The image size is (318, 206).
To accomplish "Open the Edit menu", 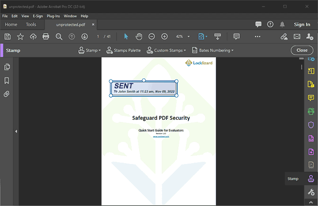I will click(x=15, y=16).
